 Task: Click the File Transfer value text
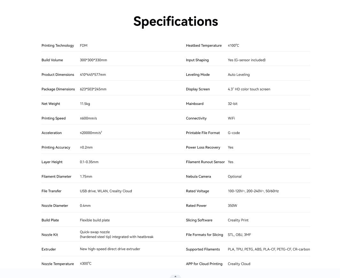click(106, 191)
